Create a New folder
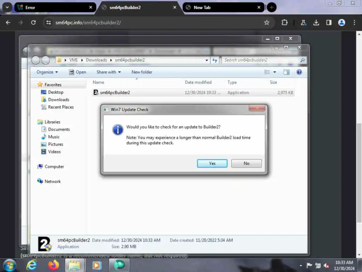 (x=142, y=72)
